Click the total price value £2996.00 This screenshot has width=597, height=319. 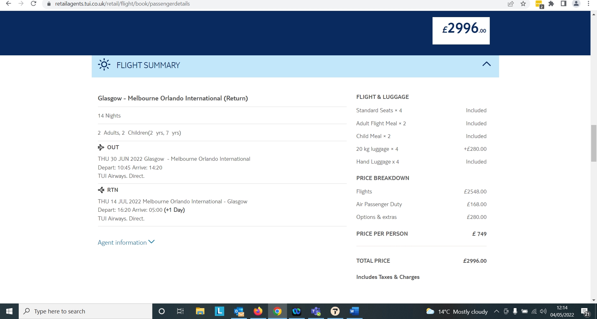475,261
